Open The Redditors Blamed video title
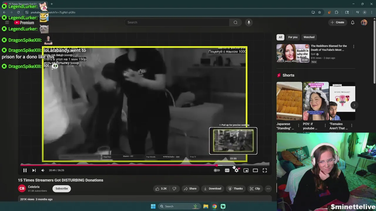The height and width of the screenshot is (211, 376). [x=329, y=48]
